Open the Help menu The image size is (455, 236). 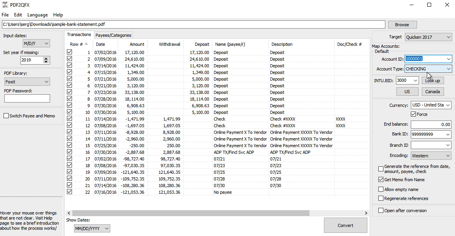click(x=58, y=15)
